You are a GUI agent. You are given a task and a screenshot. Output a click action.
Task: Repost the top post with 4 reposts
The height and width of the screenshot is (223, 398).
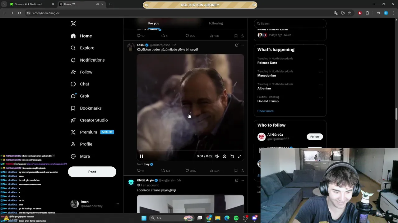(x=164, y=36)
